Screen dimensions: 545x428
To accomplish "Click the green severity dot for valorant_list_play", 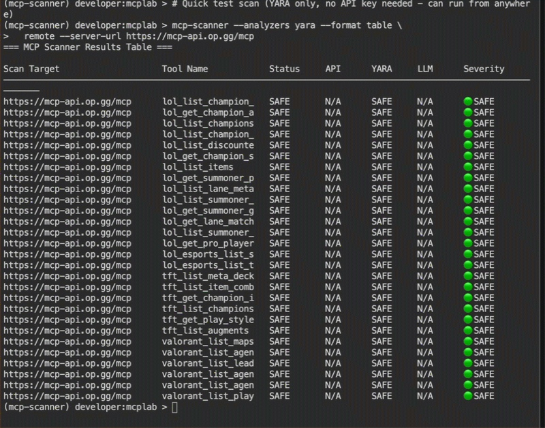I will click(x=468, y=396).
